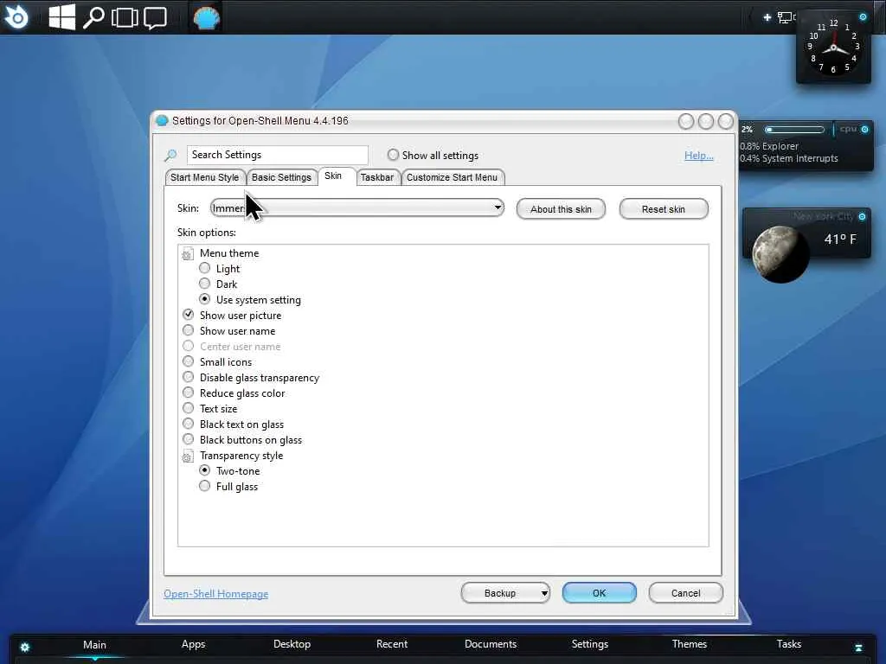Click the gear icon on bottom dock
886x664 pixels.
[x=25, y=647]
